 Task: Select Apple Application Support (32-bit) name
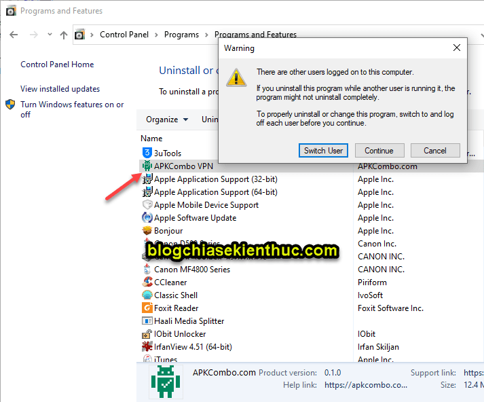coord(216,179)
